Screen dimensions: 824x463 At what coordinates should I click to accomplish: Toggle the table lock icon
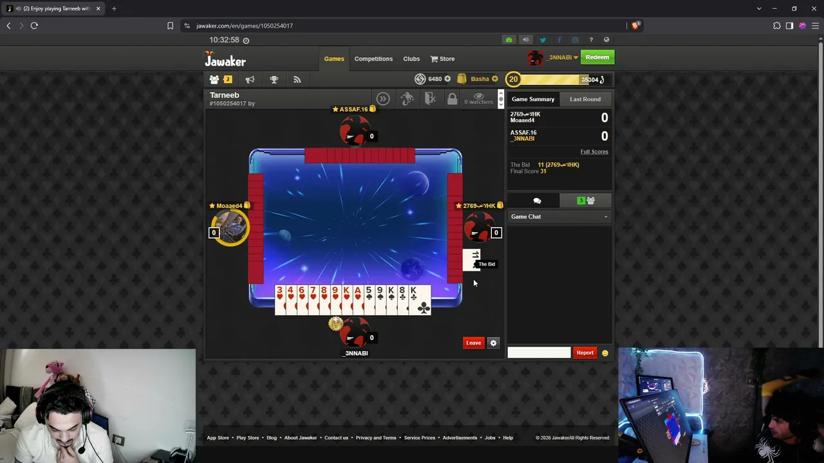(x=452, y=98)
